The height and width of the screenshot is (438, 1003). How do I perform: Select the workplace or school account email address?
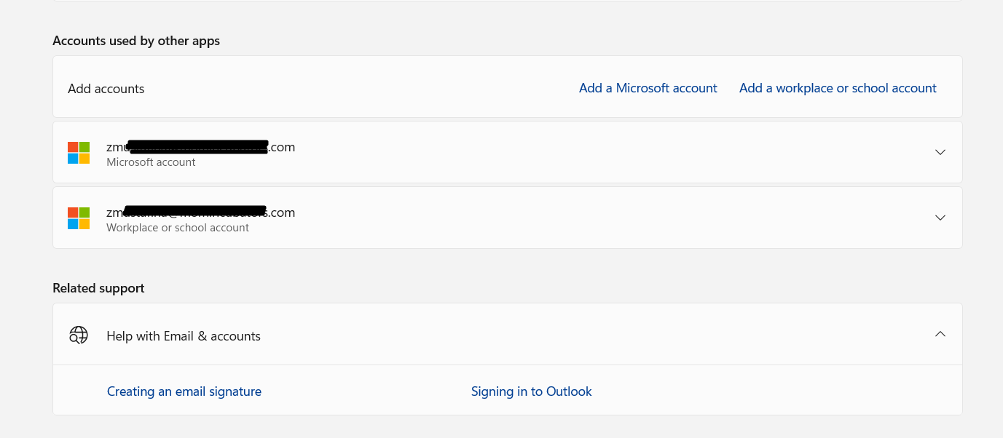pyautogui.click(x=200, y=212)
